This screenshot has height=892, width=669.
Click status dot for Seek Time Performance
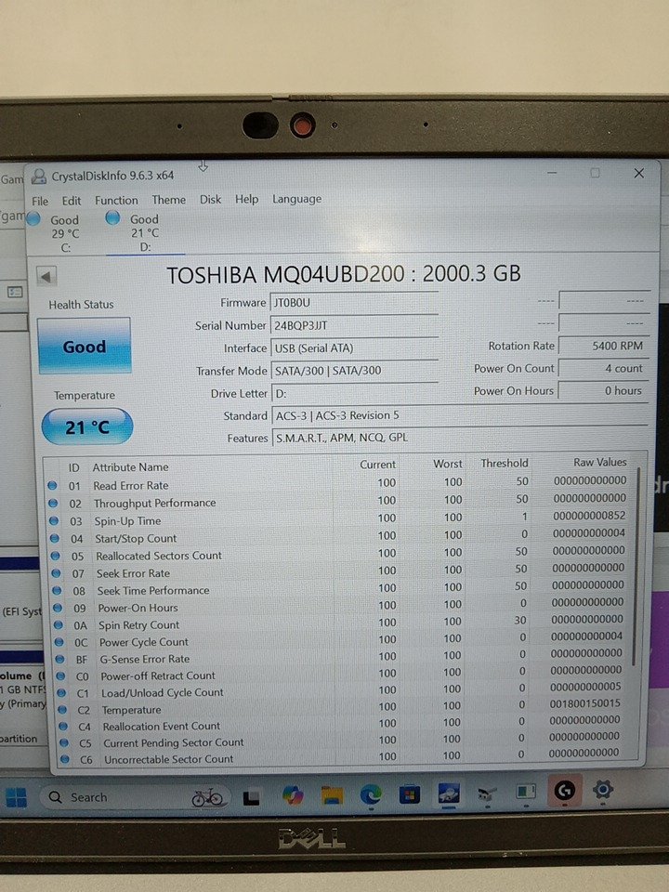coord(57,591)
